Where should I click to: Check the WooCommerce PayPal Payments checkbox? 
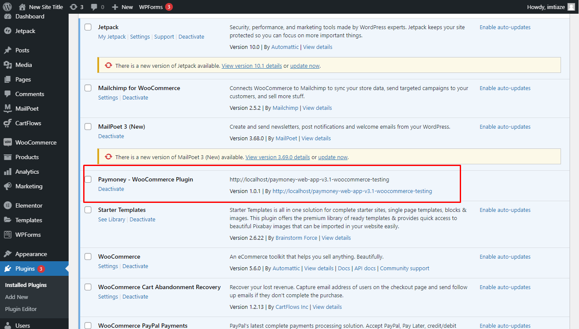(x=88, y=326)
